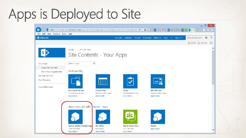
Task: Add the Quest Social Hub app tile
Action: pyautogui.click(x=130, y=117)
